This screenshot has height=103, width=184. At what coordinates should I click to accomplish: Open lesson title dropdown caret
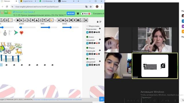[x=65, y=15]
